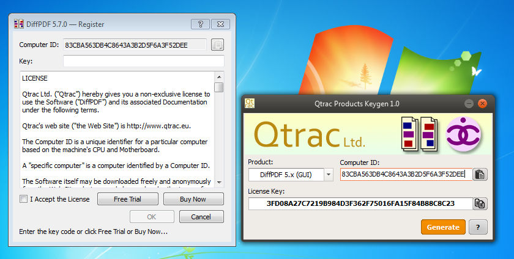
Task: Click the LICENSE heading text
Action: (35, 78)
